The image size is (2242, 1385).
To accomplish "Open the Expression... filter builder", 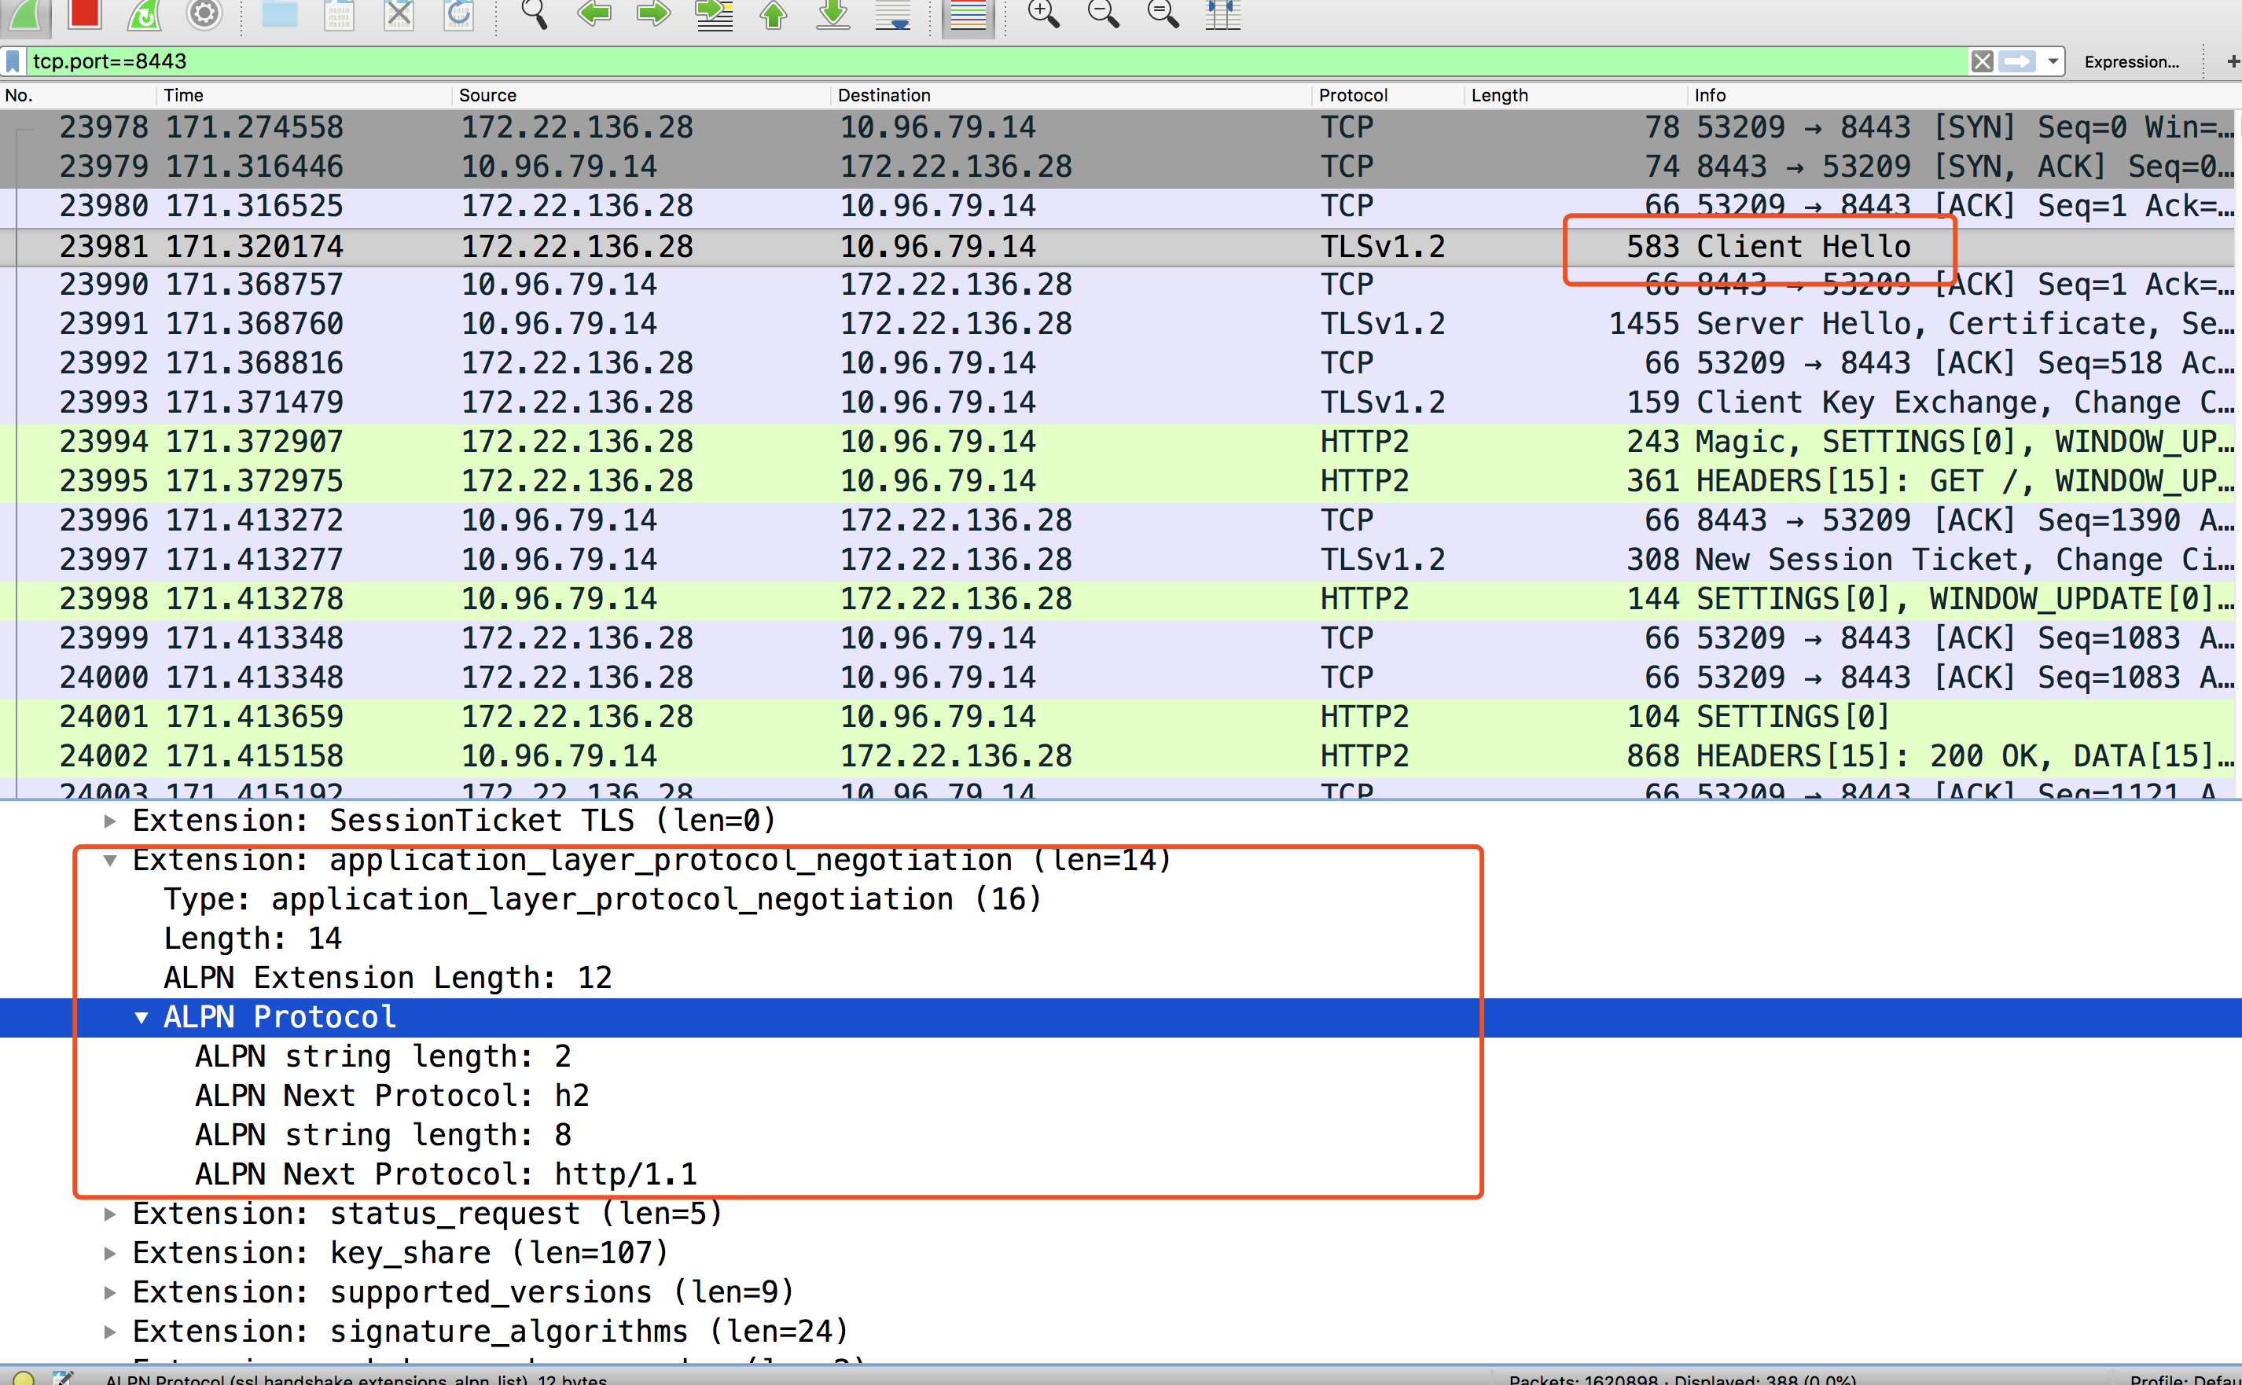I will point(2131,61).
